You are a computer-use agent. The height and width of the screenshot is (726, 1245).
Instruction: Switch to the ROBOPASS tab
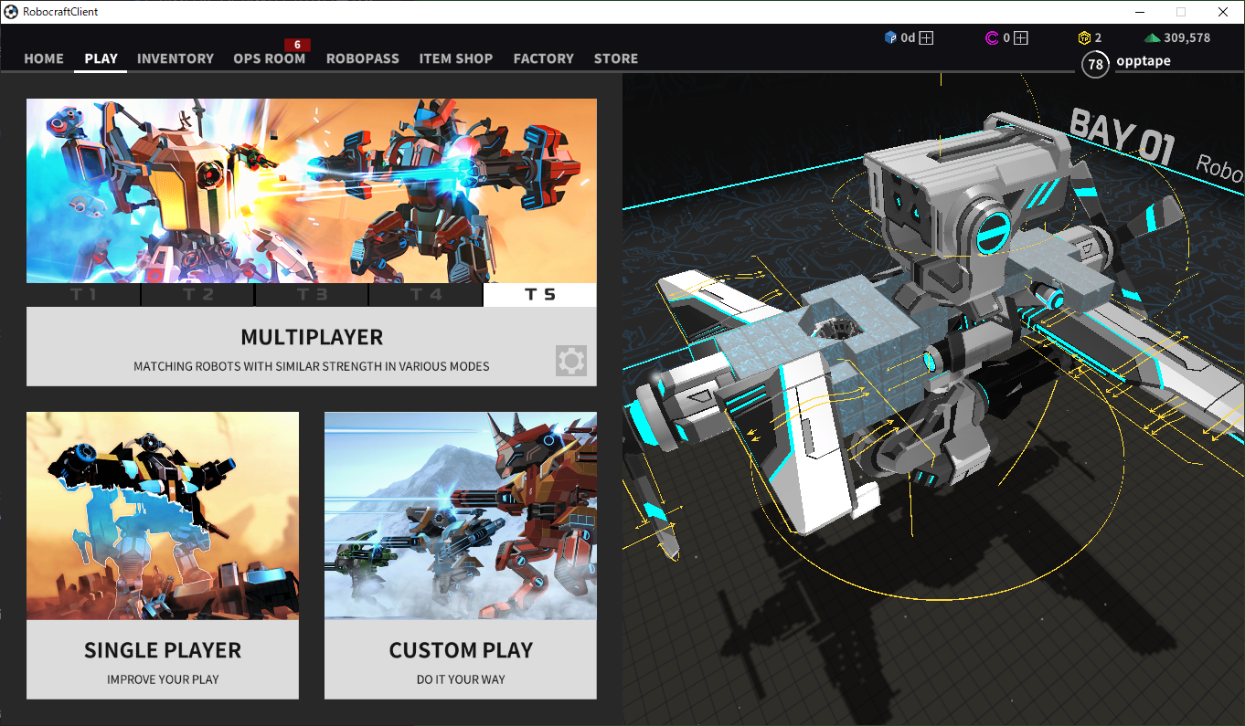(x=363, y=58)
